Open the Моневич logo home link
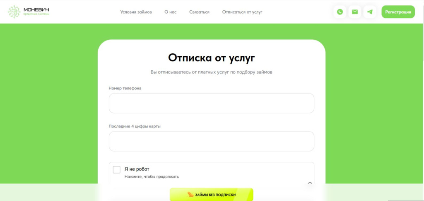The height and width of the screenshot is (201, 424). click(x=29, y=12)
